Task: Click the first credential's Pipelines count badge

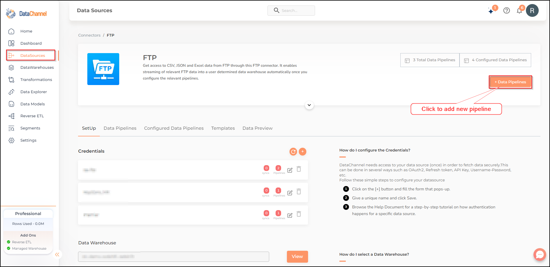Action: [x=278, y=168]
